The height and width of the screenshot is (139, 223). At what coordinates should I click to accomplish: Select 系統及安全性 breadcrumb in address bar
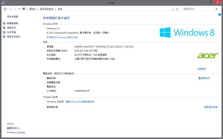click(x=47, y=9)
